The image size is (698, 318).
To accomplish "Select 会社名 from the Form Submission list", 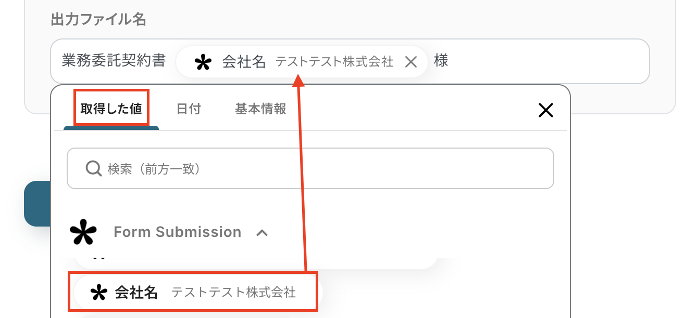I will coord(194,292).
